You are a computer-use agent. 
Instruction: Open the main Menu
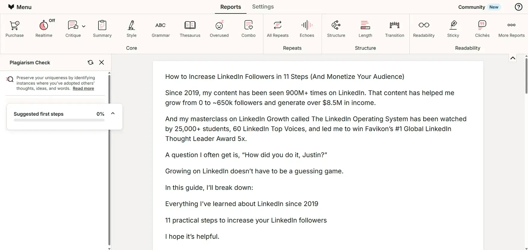pyautogui.click(x=20, y=7)
